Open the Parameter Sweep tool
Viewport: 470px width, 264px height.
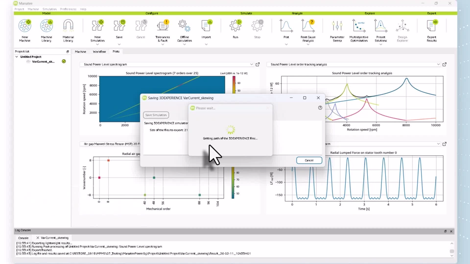tap(337, 30)
